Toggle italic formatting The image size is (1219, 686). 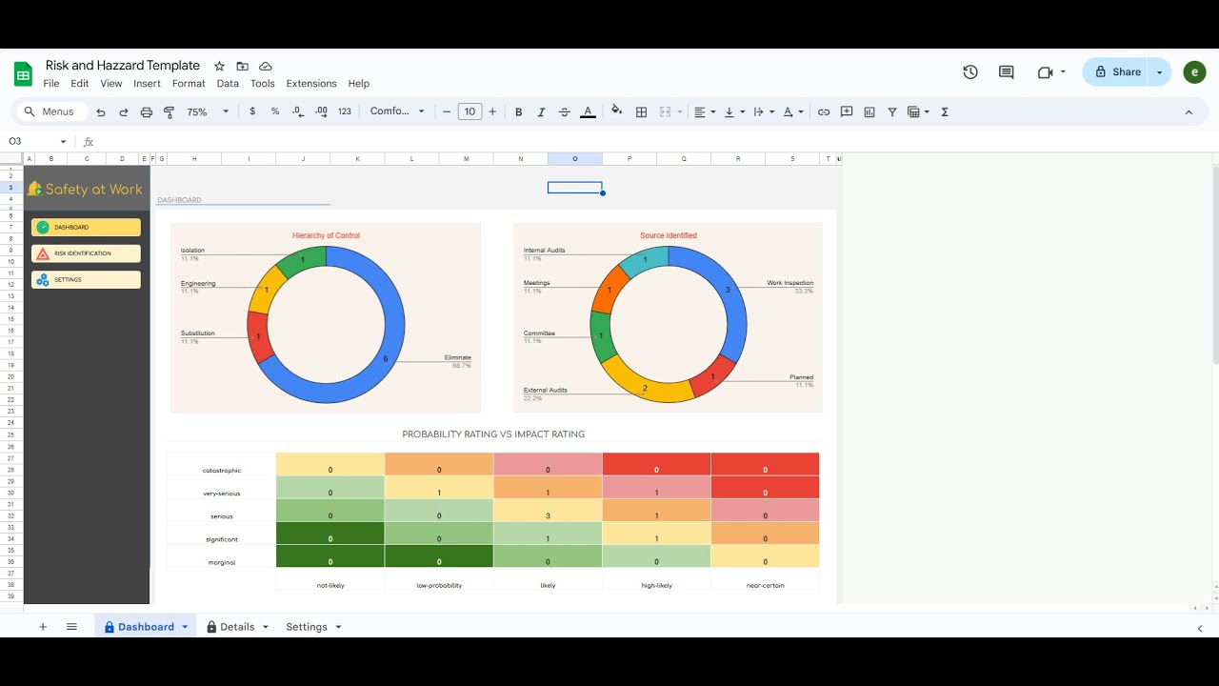click(x=542, y=111)
